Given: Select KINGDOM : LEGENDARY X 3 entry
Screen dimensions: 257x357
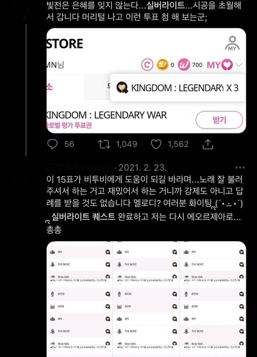Looking at the screenshot, I should pyautogui.click(x=178, y=88).
